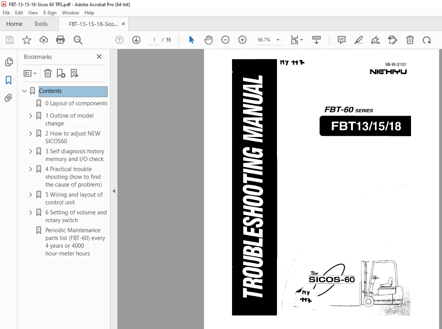The image size is (442, 329).
Task: Click the Save file icon
Action: (x=10, y=40)
